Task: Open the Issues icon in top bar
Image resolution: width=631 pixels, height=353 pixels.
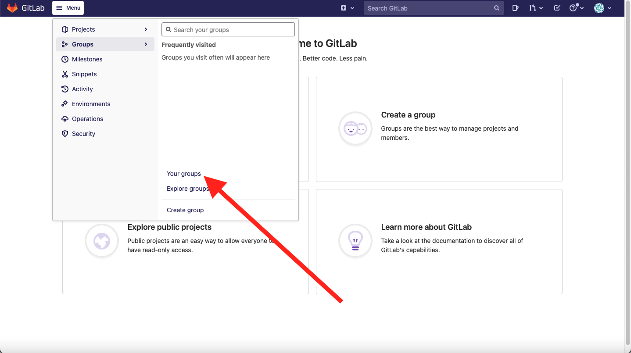Action: (x=516, y=8)
